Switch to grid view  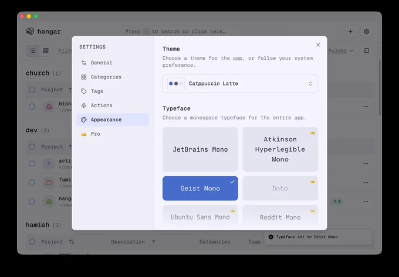tap(46, 50)
